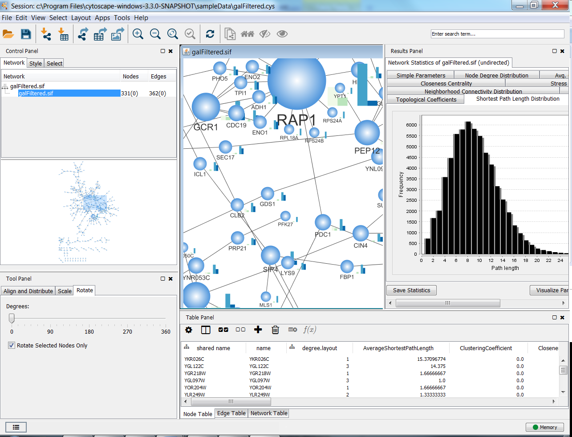The height and width of the screenshot is (437, 572).
Task: Import network from file icon
Action: (46, 34)
